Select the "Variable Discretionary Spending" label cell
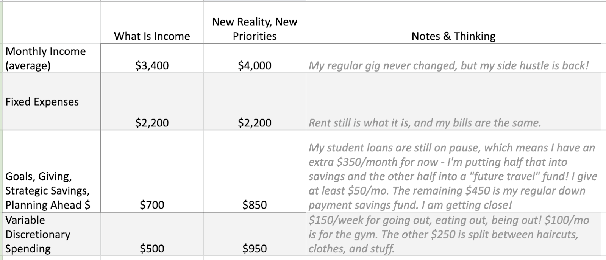 click(x=52, y=234)
